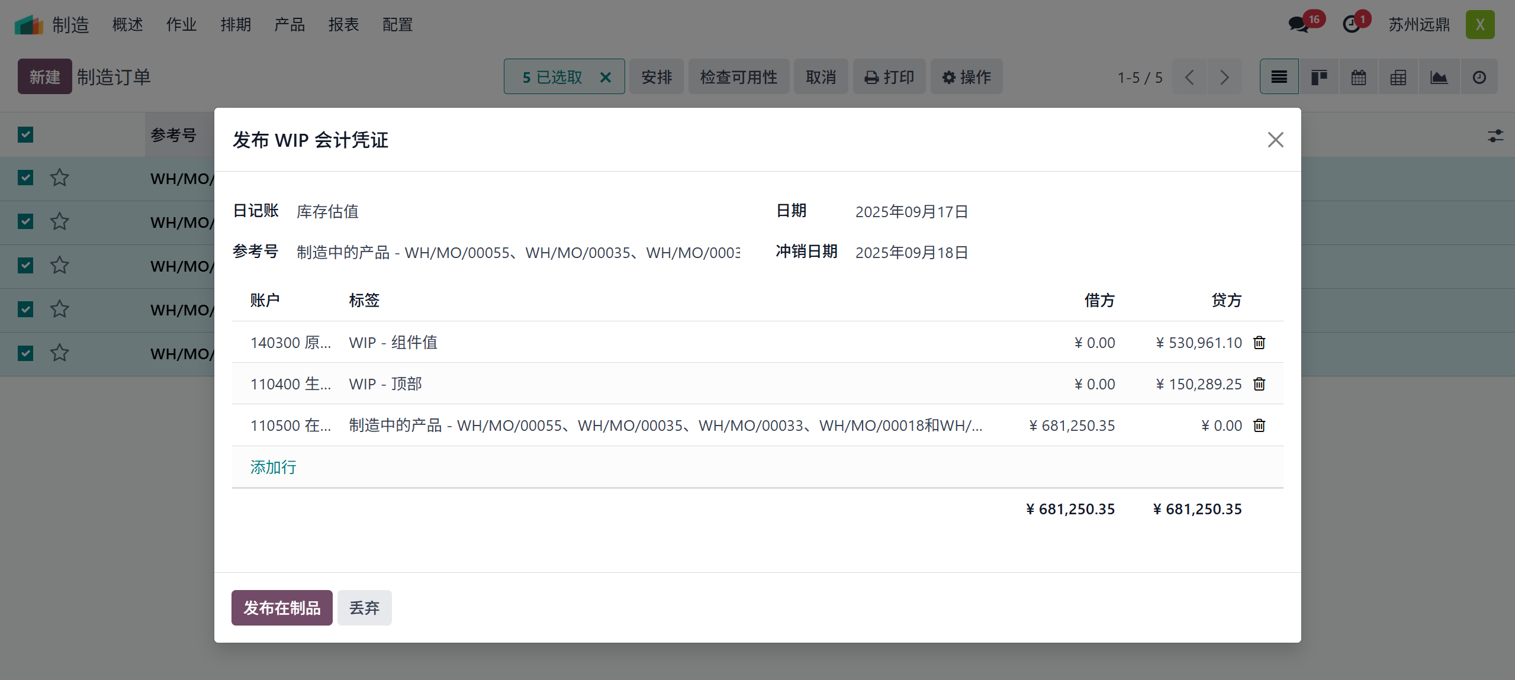Delete the WIP - 顶部 journal line

click(1259, 384)
